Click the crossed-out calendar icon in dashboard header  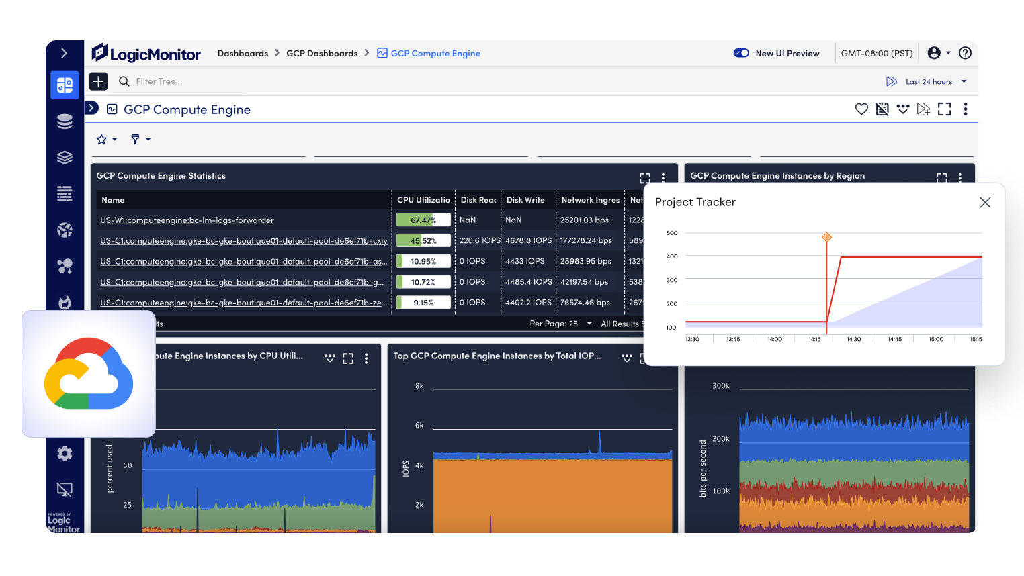coord(882,109)
